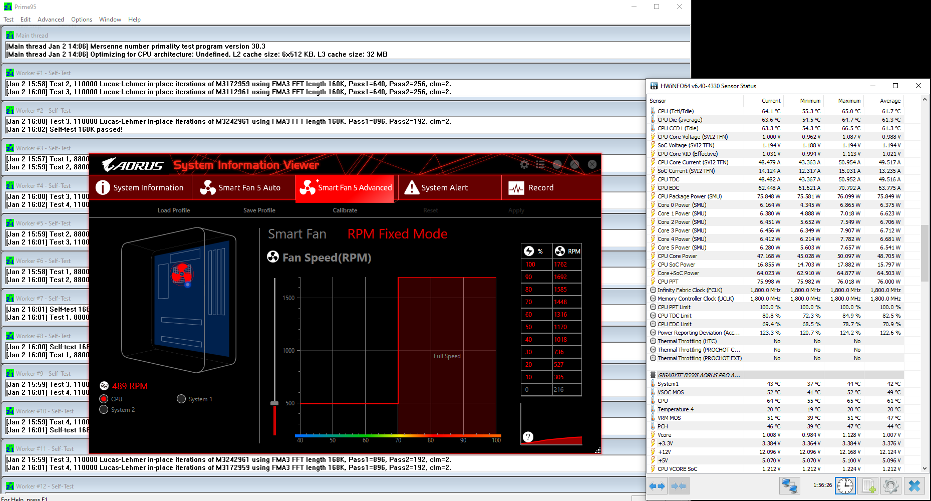Select CPU VCORE SoC sensor row
This screenshot has height=501, width=931.
[x=776, y=469]
